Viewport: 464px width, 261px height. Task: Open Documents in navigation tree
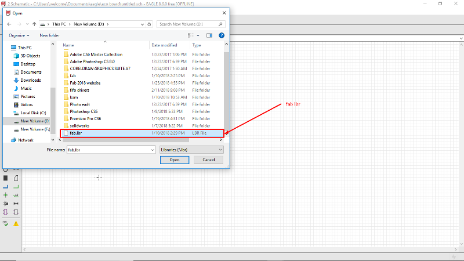click(x=31, y=72)
